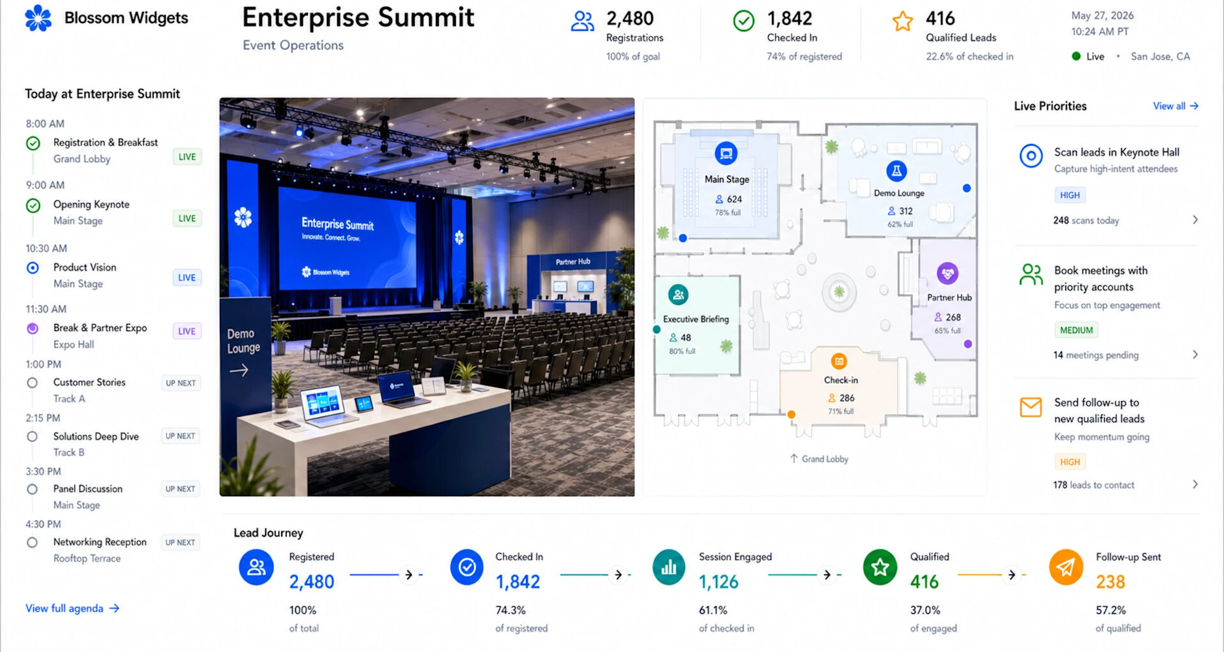
Task: Click the envelope icon beside Send follow-up
Action: point(1031,407)
